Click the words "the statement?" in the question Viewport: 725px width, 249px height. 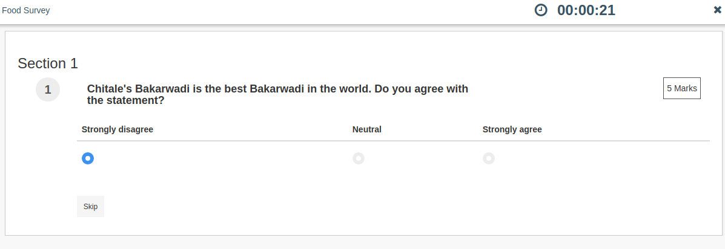click(x=126, y=101)
